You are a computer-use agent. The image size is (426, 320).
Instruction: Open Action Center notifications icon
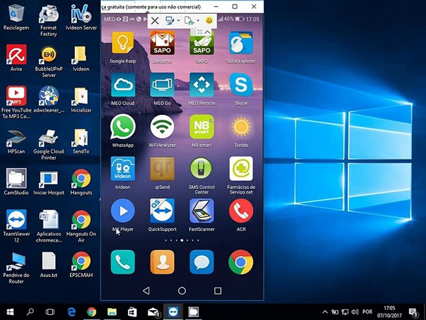point(413,312)
